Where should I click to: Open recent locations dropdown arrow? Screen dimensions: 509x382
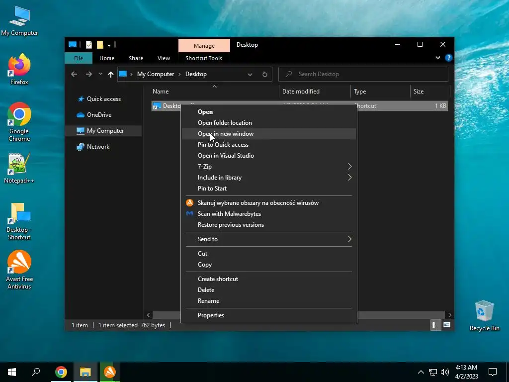(x=100, y=74)
